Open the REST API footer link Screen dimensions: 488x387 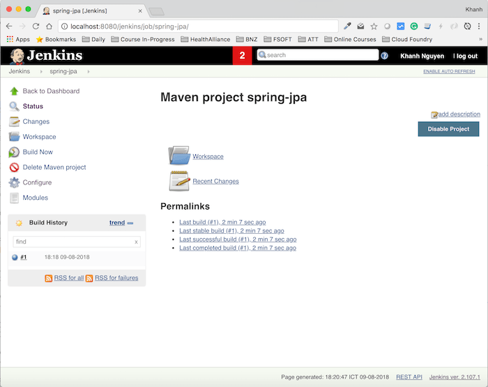pyautogui.click(x=409, y=377)
